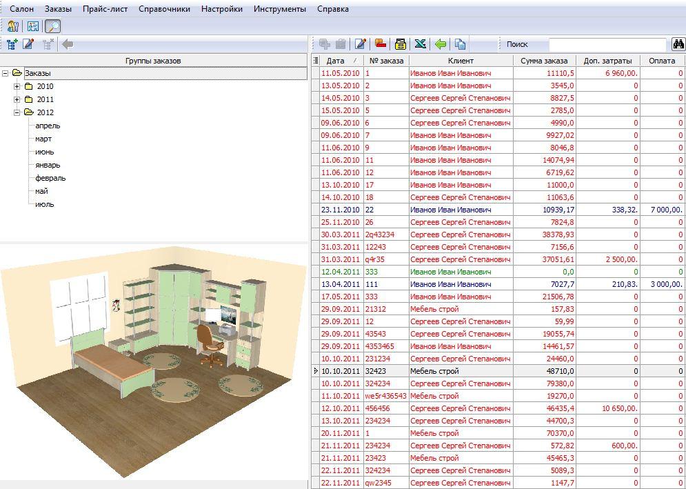The width and height of the screenshot is (686, 489).
Task: Select order number 111 dated 13.04.2011
Action: pyautogui.click(x=498, y=284)
